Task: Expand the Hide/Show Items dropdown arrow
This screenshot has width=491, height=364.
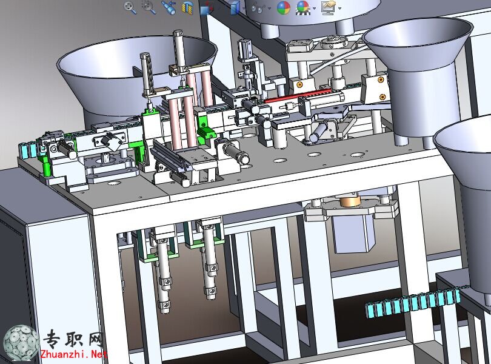Action: (x=270, y=8)
